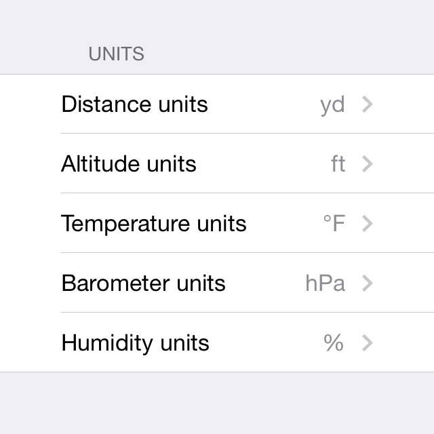Click the UNITS section header
This screenshot has width=434, height=434.
[x=116, y=54]
